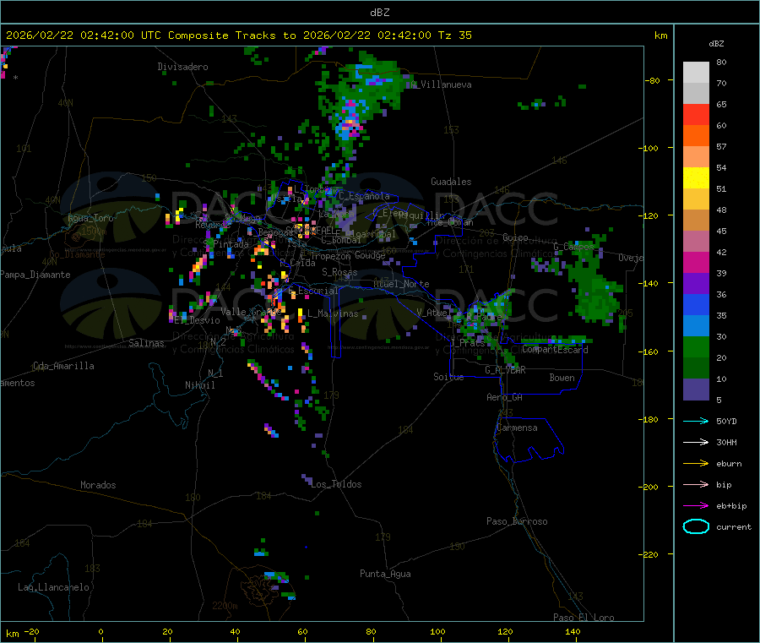Click the Valle_Grande map label

click(251, 311)
